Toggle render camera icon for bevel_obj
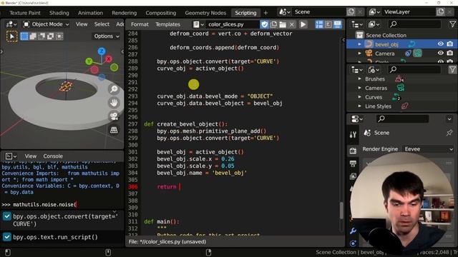The width and height of the screenshot is (458, 257). [450, 44]
